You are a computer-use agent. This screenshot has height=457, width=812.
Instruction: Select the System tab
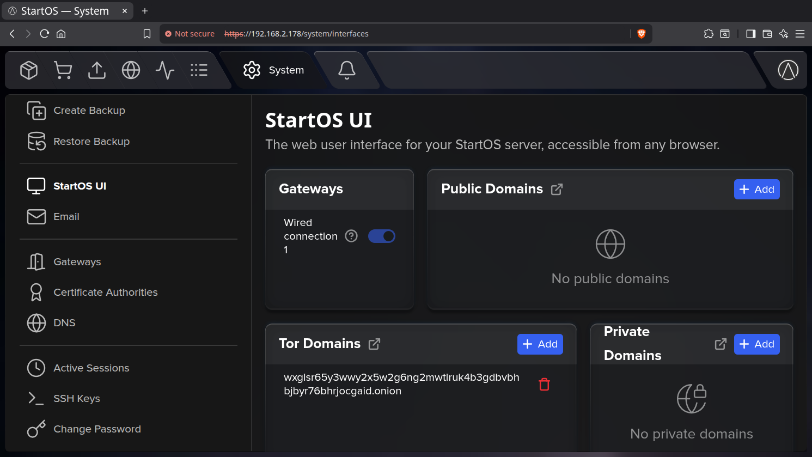tap(273, 70)
